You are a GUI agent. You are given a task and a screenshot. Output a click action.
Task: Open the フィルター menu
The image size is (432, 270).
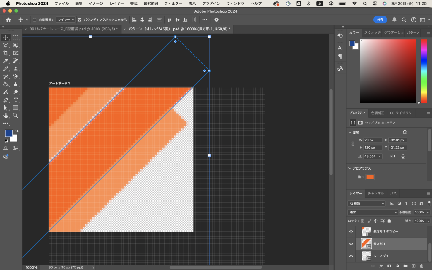click(x=173, y=3)
